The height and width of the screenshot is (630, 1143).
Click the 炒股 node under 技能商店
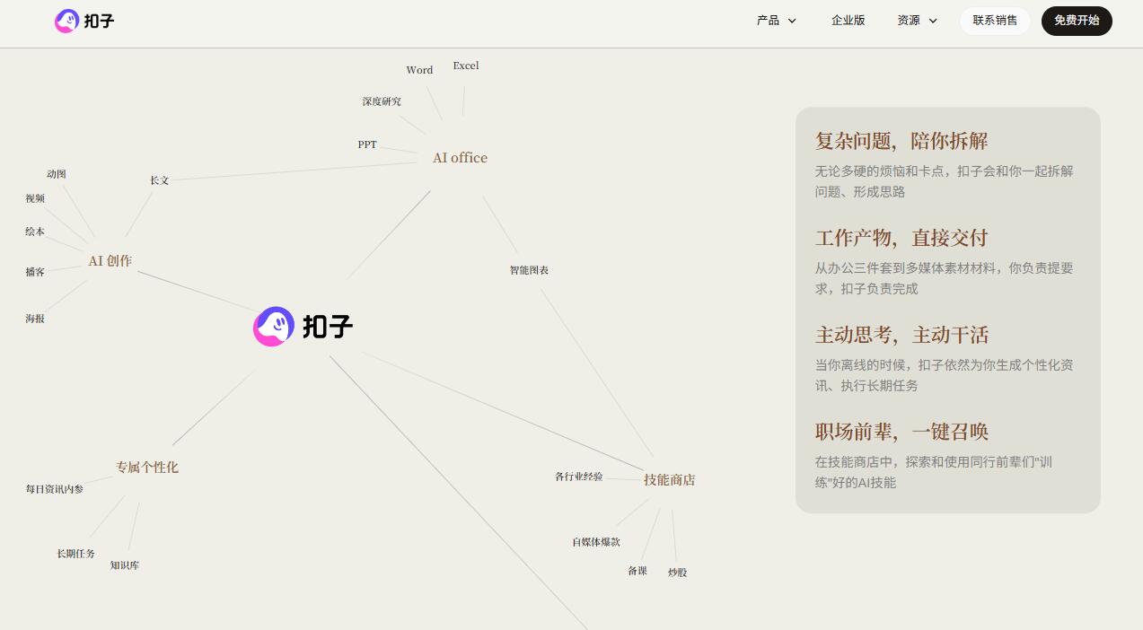tap(677, 572)
